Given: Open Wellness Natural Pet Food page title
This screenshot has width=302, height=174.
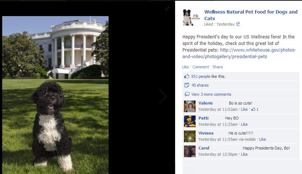Looking at the screenshot, I should click(x=251, y=15).
